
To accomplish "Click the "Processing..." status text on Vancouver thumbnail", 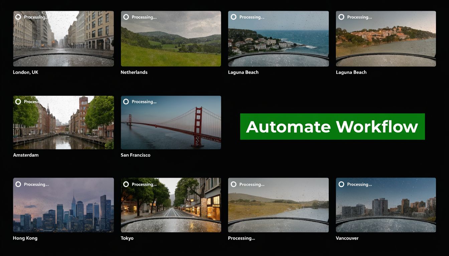I will click(x=359, y=184).
